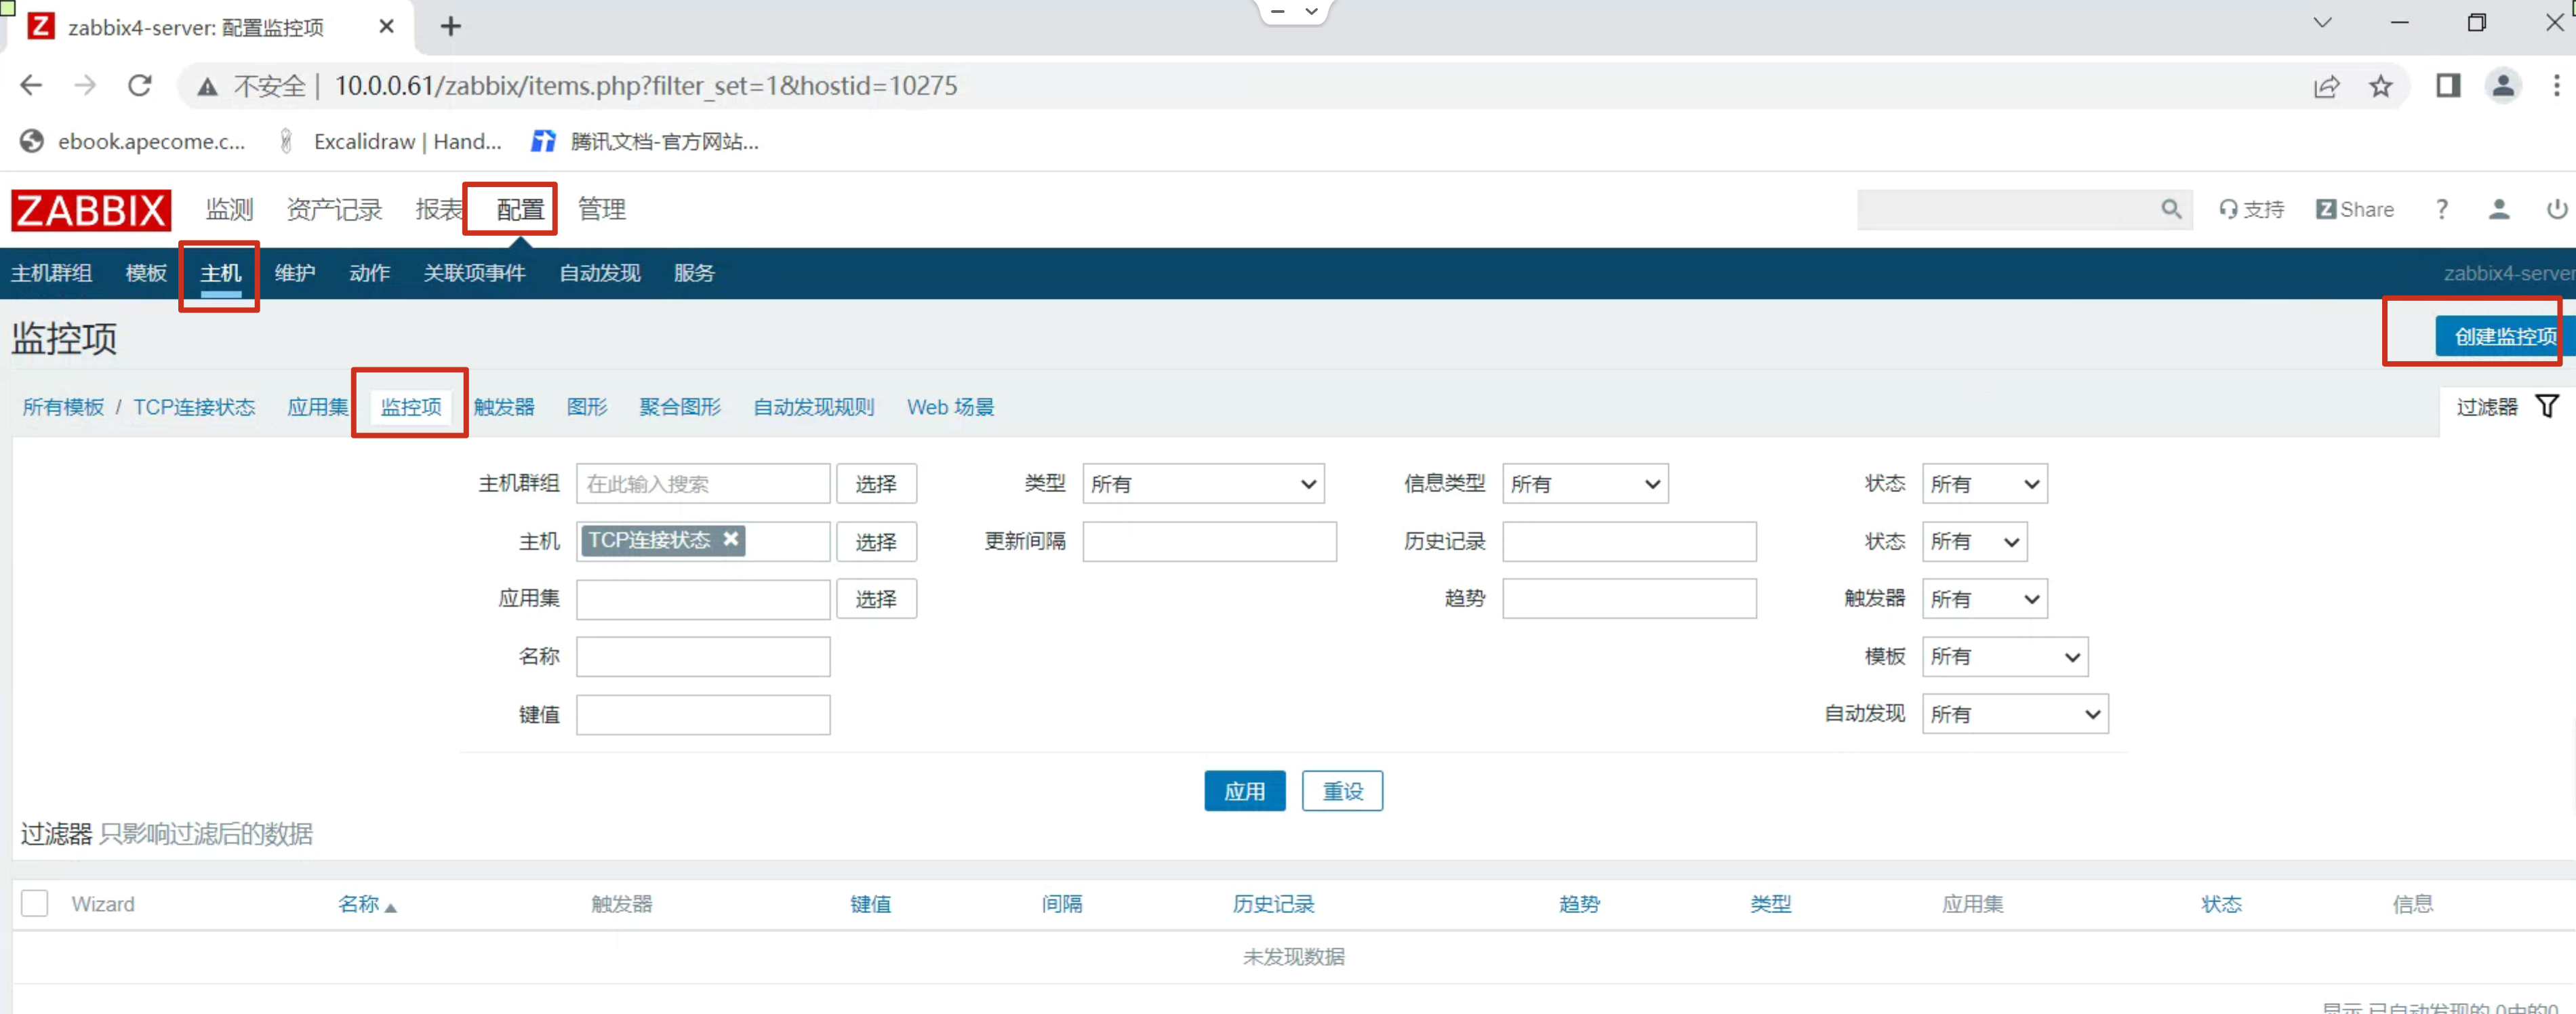Remove the TCP连接状态 host tag
This screenshot has height=1014, width=2576.
pos(731,539)
